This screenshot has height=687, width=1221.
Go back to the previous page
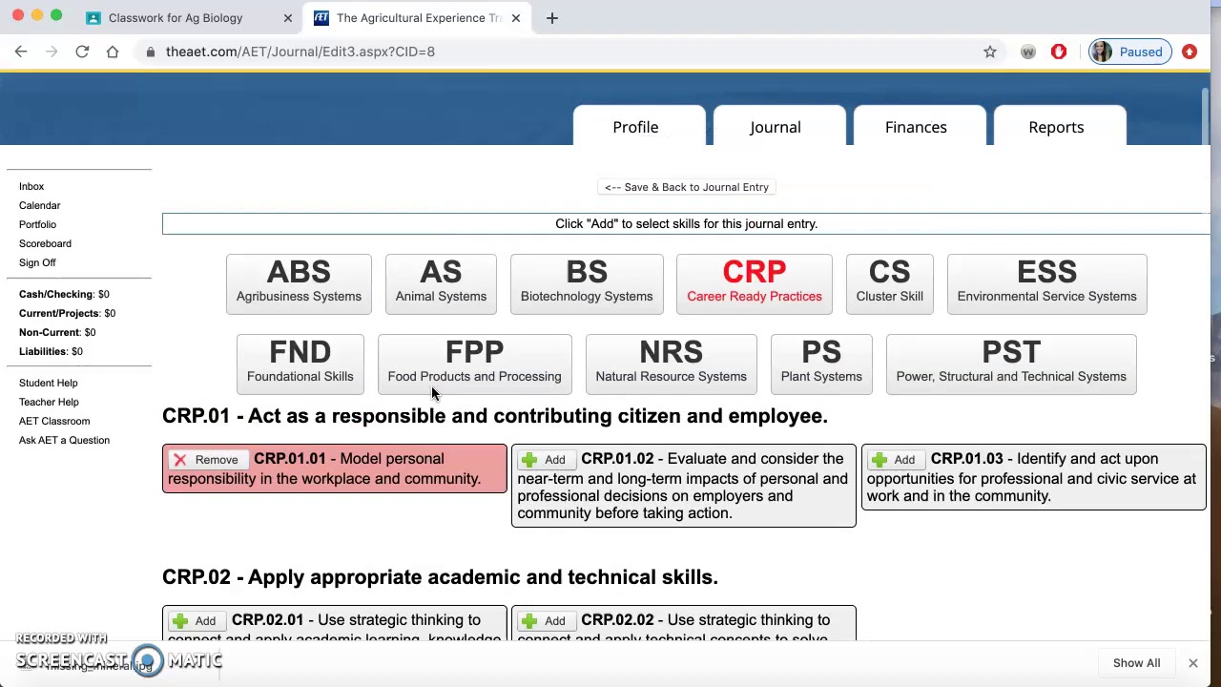pos(21,52)
